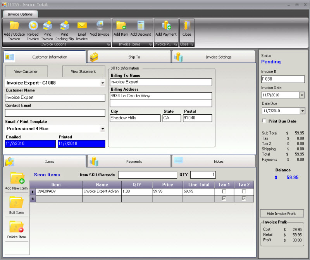The image size is (310, 260).
Task: Click the State field CA
Action: pos(172,118)
